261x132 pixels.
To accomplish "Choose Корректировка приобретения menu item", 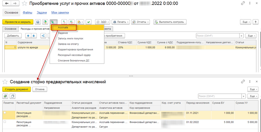I will [77, 49].
